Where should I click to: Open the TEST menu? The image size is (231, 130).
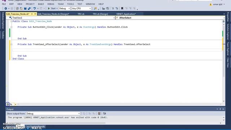(80, 4)
